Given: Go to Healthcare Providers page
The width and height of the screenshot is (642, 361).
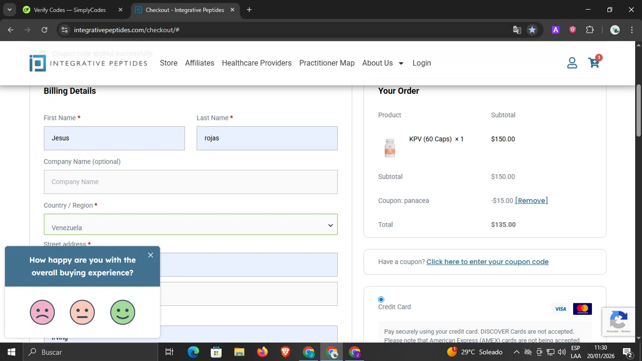Looking at the screenshot, I should [257, 63].
